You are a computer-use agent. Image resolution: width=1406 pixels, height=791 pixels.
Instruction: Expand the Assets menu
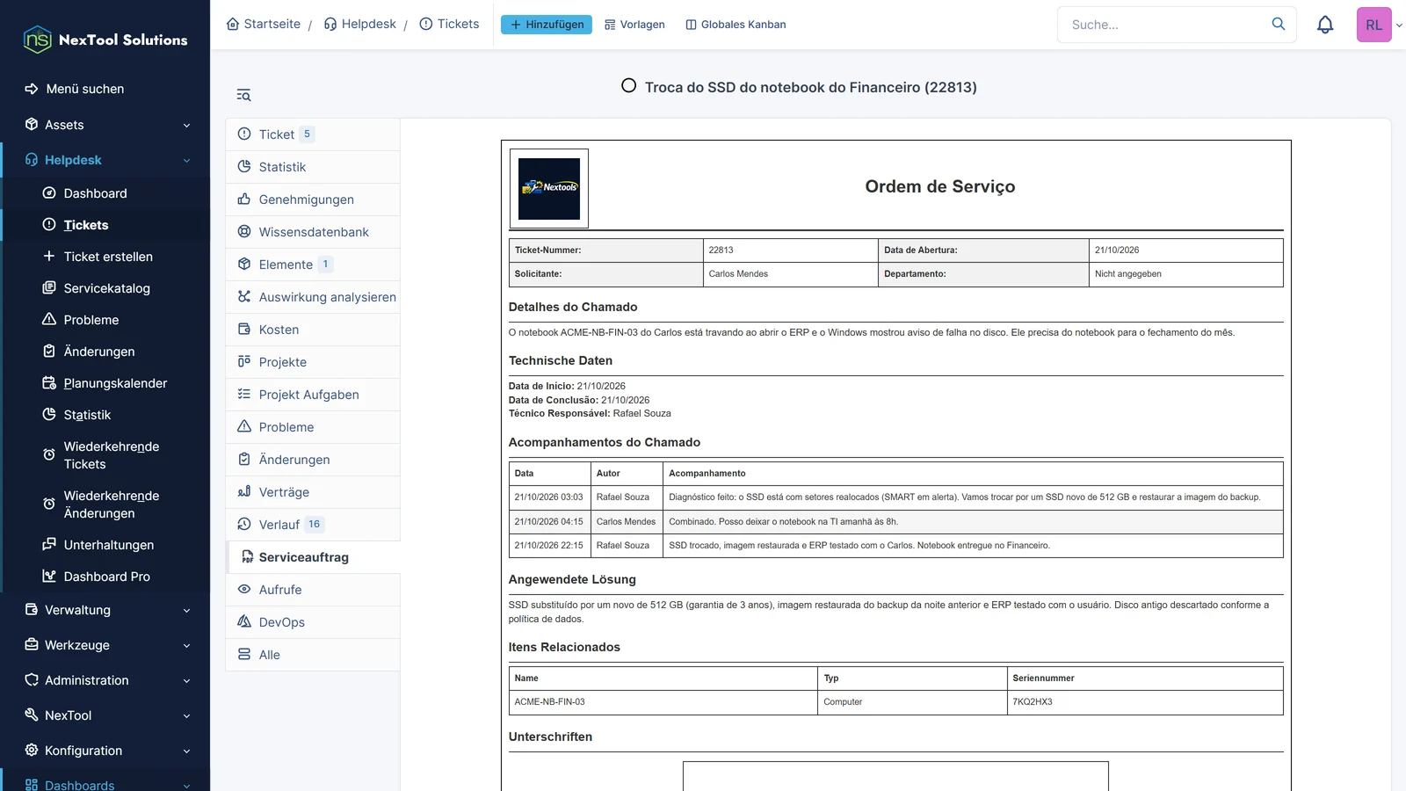point(105,125)
